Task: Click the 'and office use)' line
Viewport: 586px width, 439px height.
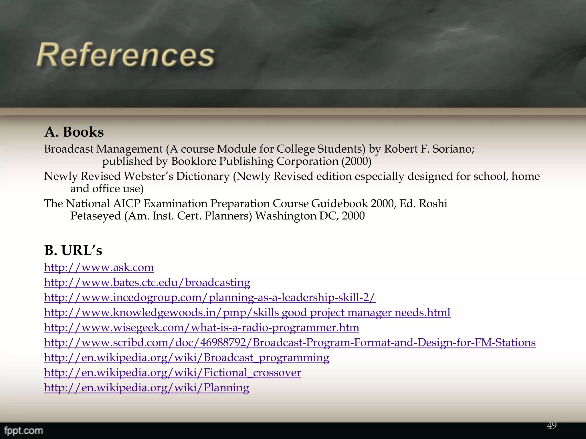Action: pos(107,188)
